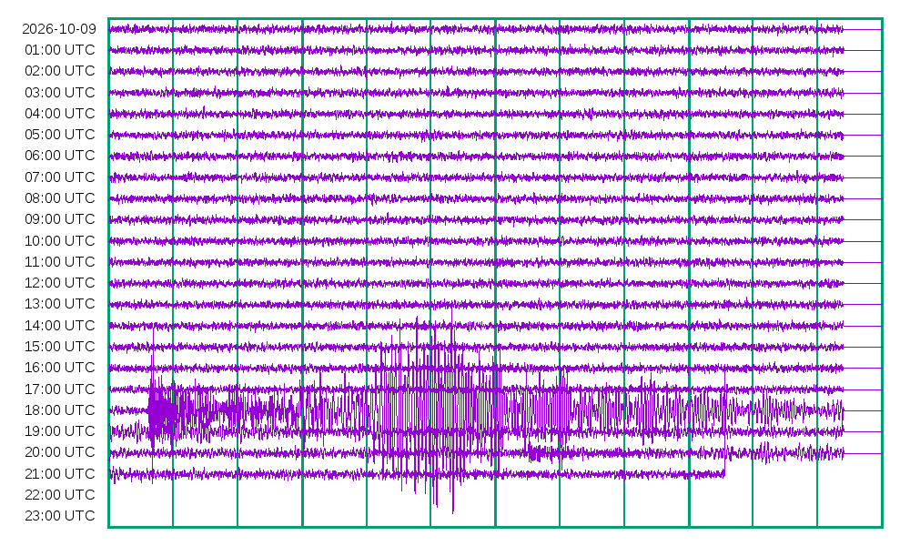Click the small burst on the 20:00 trace

click(x=540, y=452)
